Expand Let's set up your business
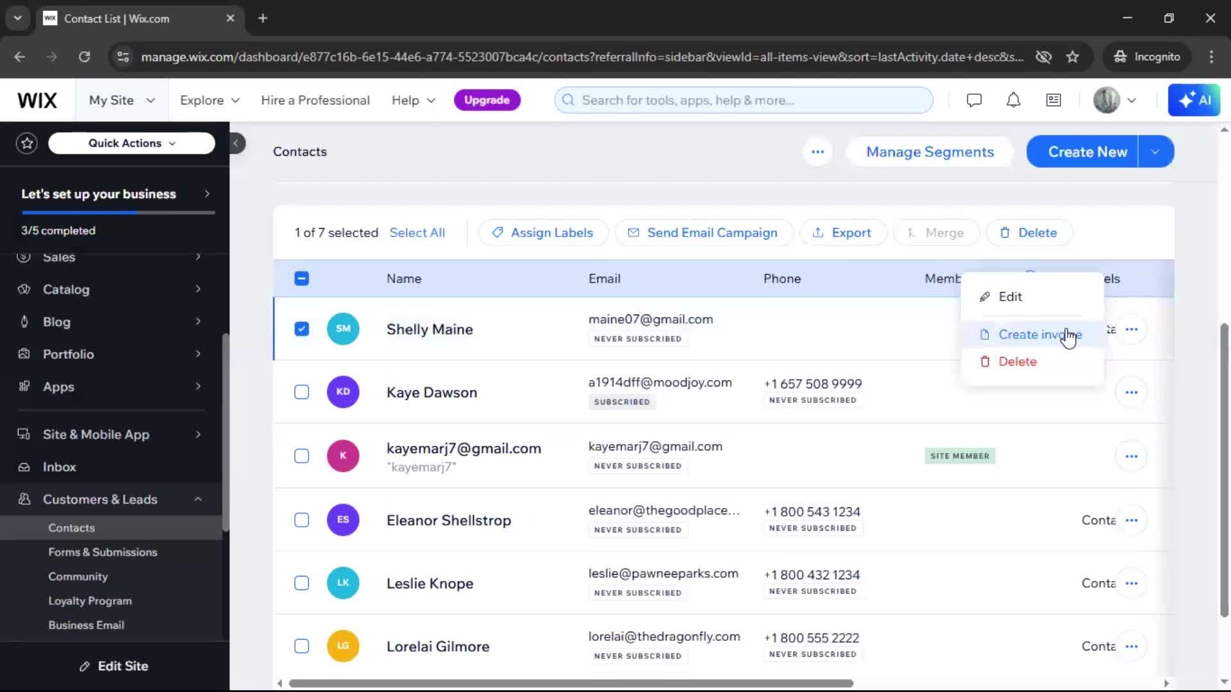The image size is (1231, 692). tap(115, 194)
